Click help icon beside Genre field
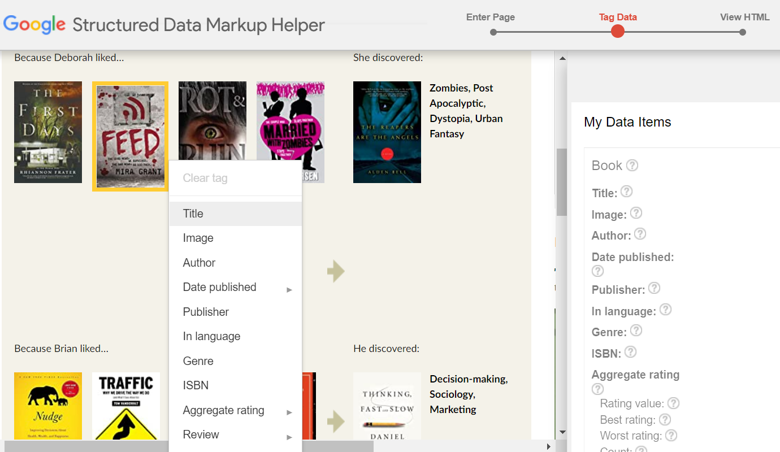Image resolution: width=780 pixels, height=452 pixels. (636, 331)
